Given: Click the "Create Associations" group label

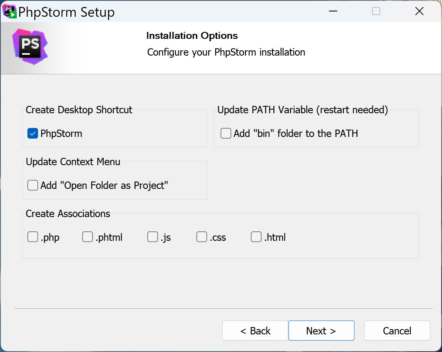Looking at the screenshot, I should tap(68, 213).
